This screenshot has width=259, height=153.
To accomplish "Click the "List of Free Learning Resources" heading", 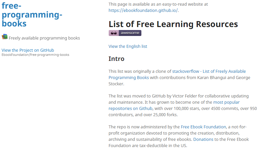I will pyautogui.click(x=173, y=24).
